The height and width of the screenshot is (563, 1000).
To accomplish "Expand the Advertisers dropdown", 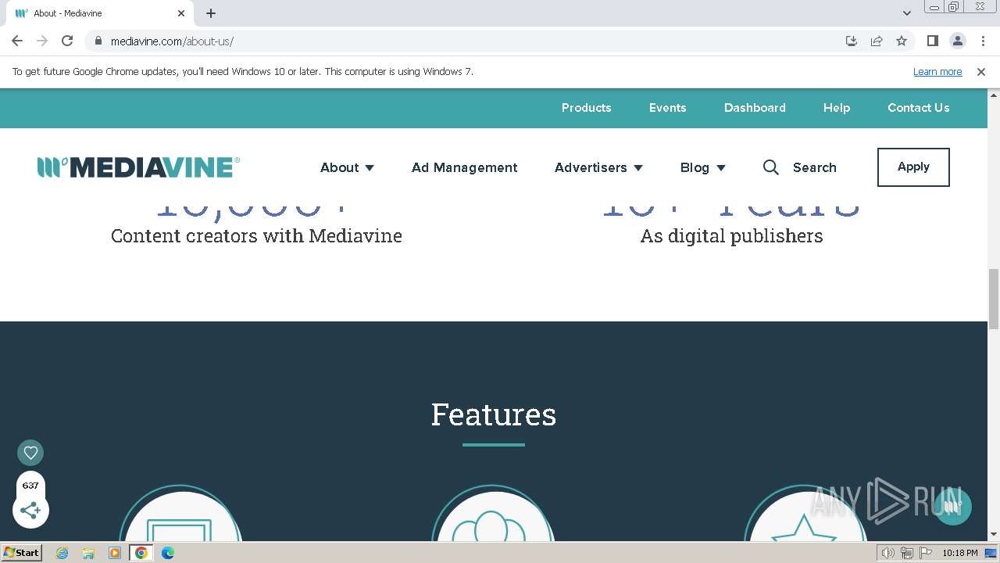I will coord(598,167).
